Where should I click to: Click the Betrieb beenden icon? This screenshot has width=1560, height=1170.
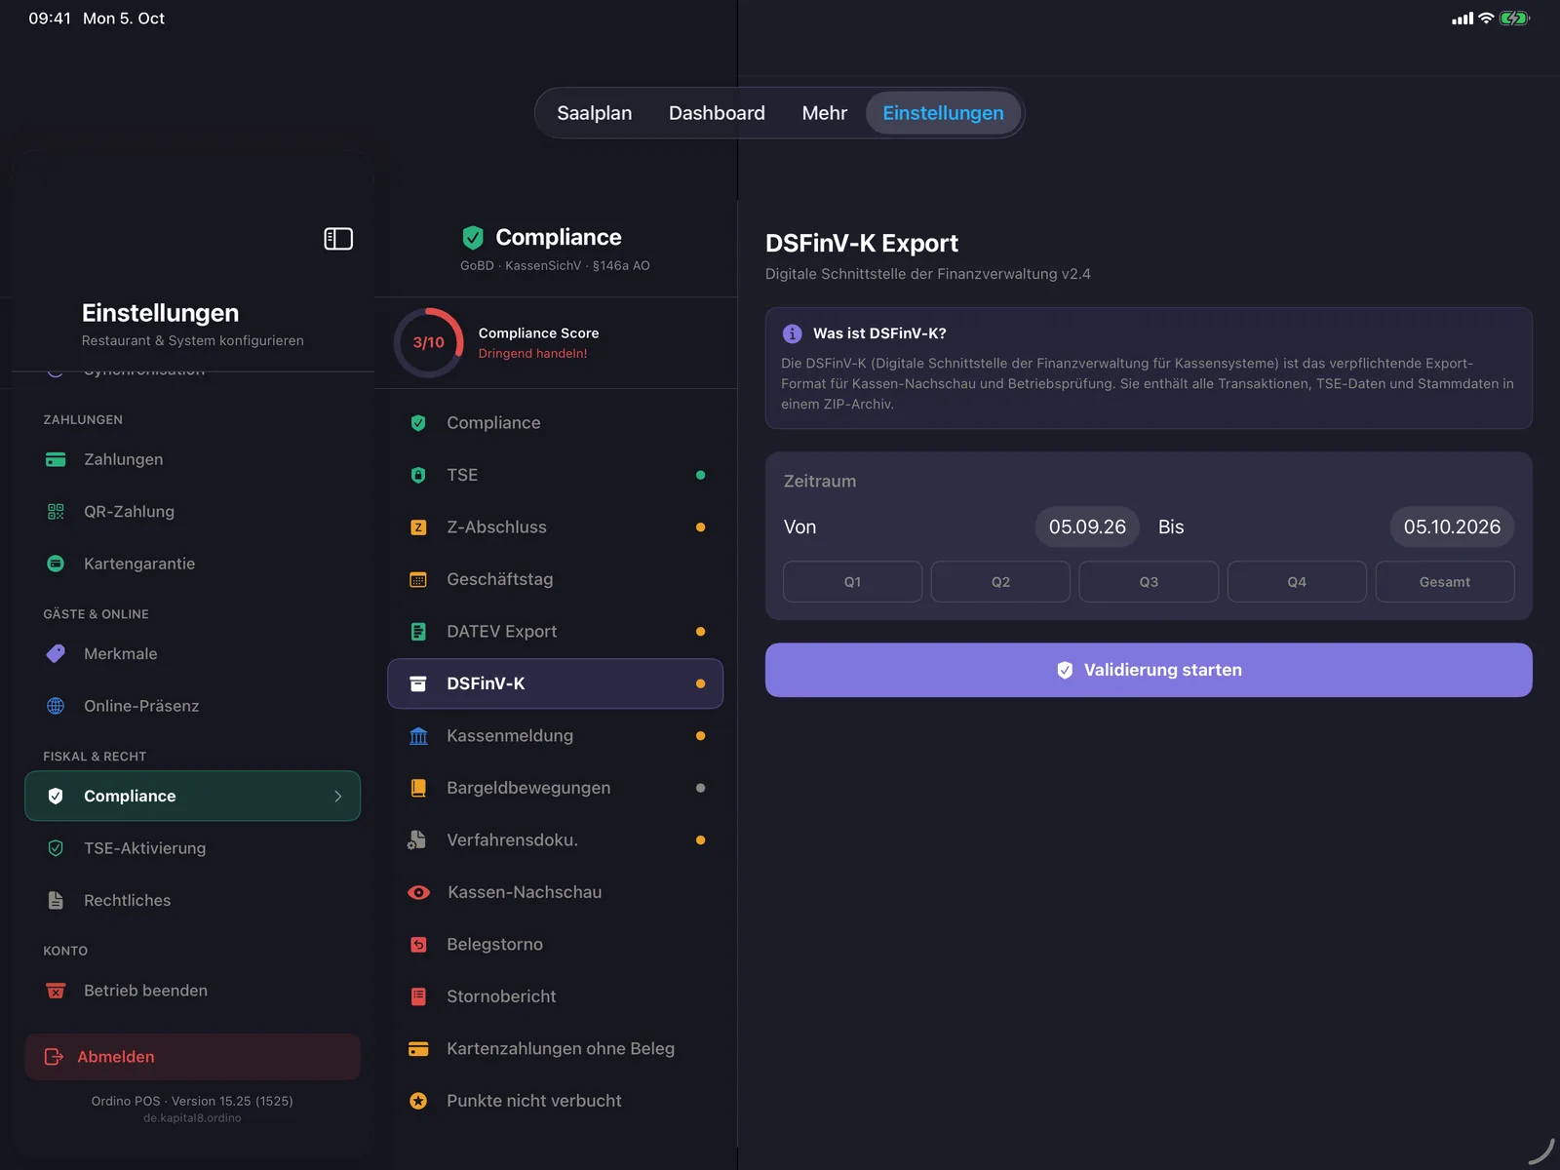(56, 991)
